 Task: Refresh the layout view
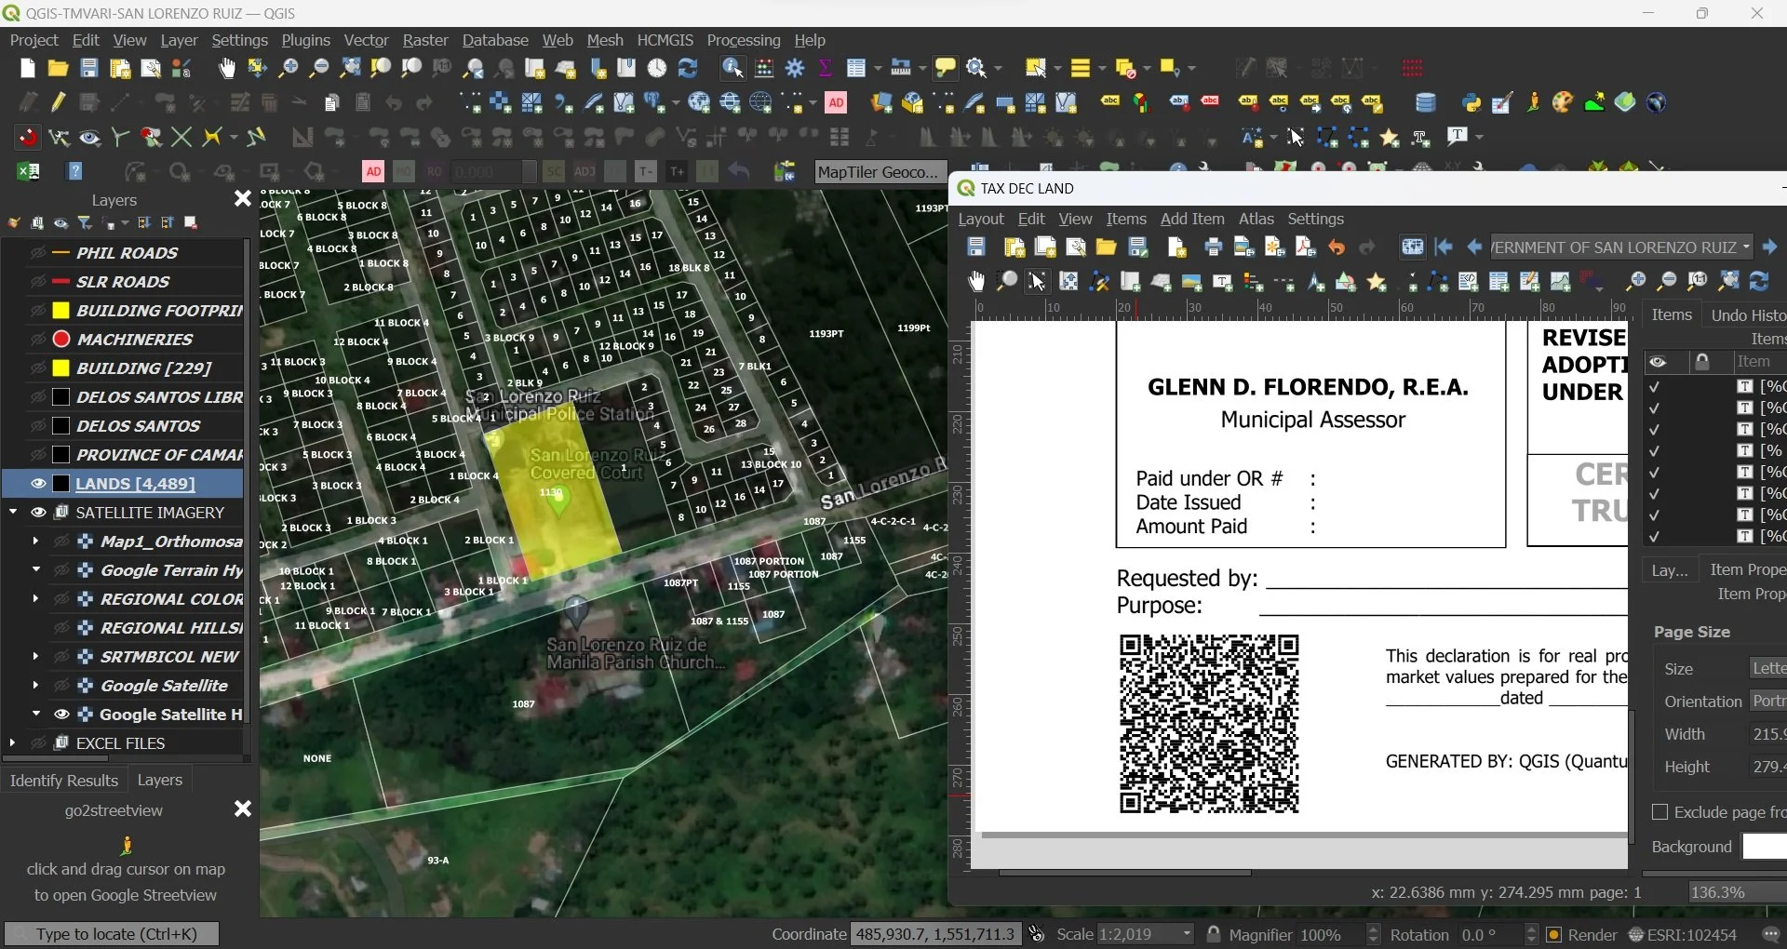[1758, 282]
